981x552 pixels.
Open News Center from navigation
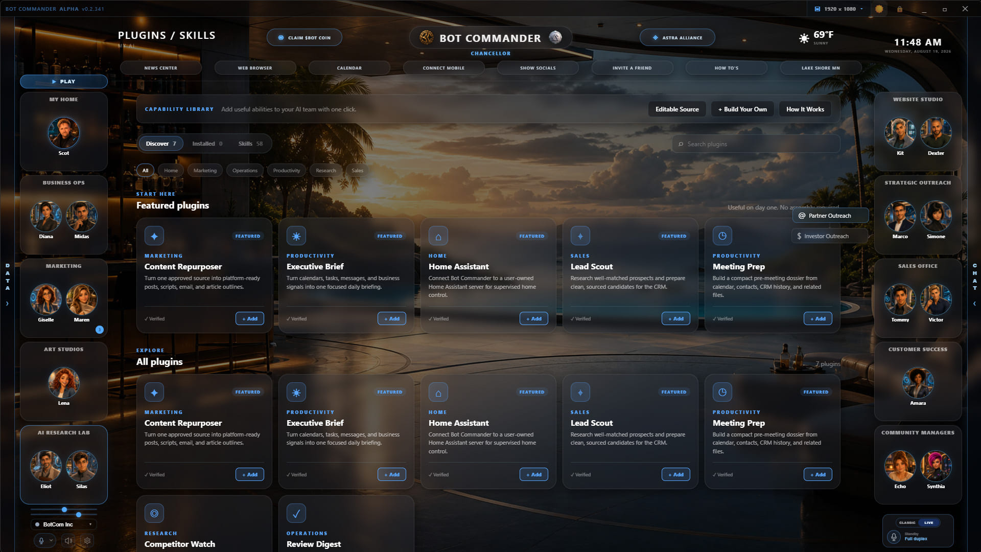pos(161,68)
